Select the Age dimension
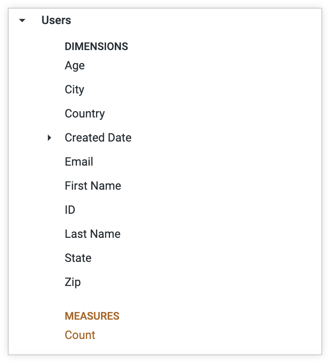330x363 pixels. (x=75, y=65)
